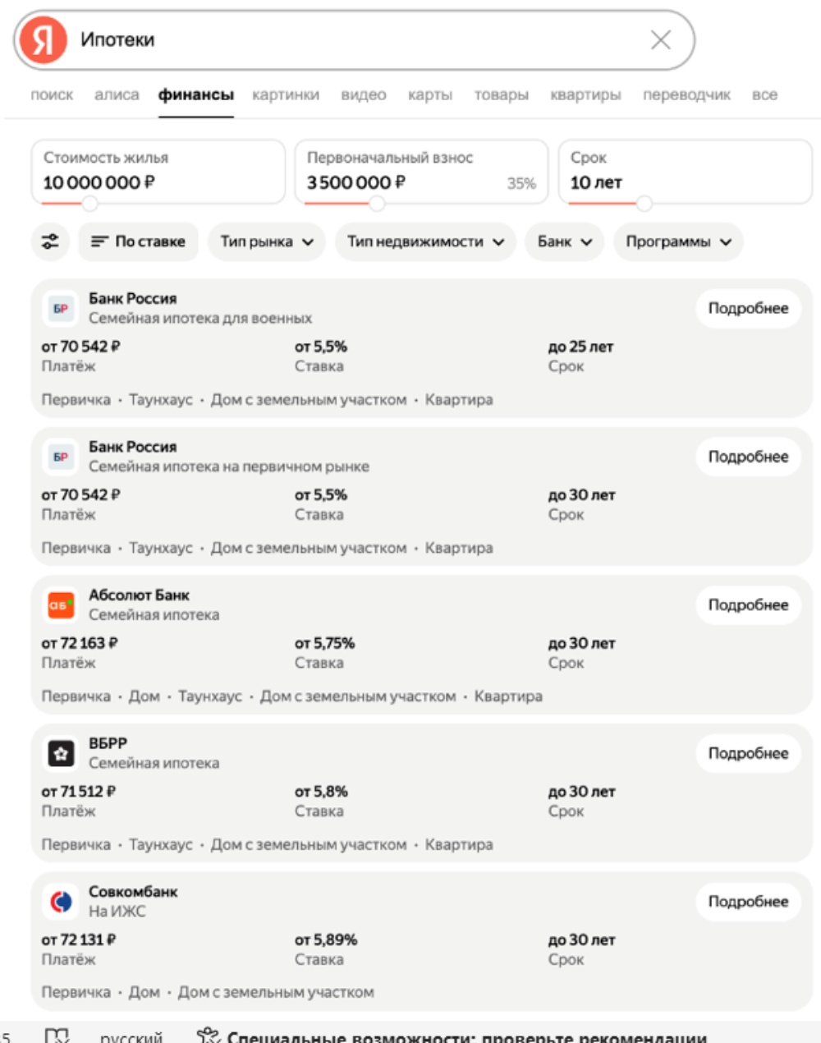
Task: Open the Тип недвижимости dropdown
Action: [425, 241]
